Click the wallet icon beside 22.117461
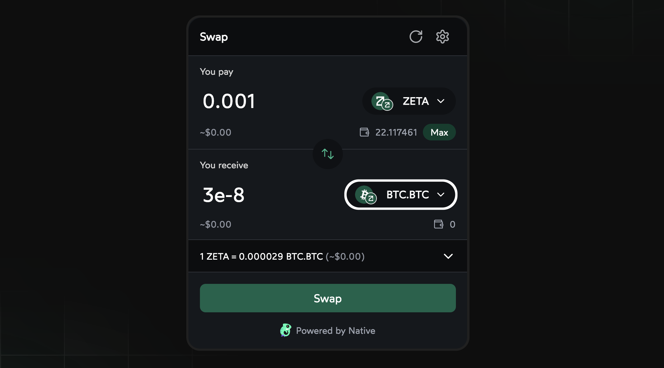The image size is (664, 368). pyautogui.click(x=364, y=132)
